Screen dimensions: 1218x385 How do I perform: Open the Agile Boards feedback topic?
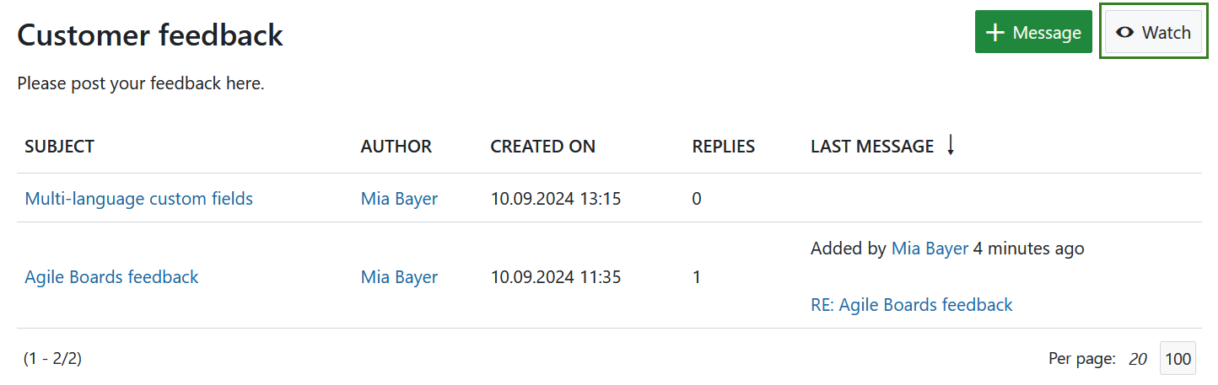111,276
